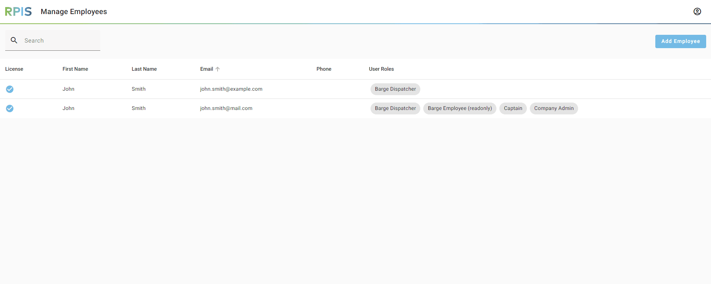Open the user account profile icon
Viewport: 711px width, 284px height.
click(x=697, y=11)
